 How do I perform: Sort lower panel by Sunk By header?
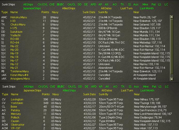pyautogui.click(x=104, y=94)
